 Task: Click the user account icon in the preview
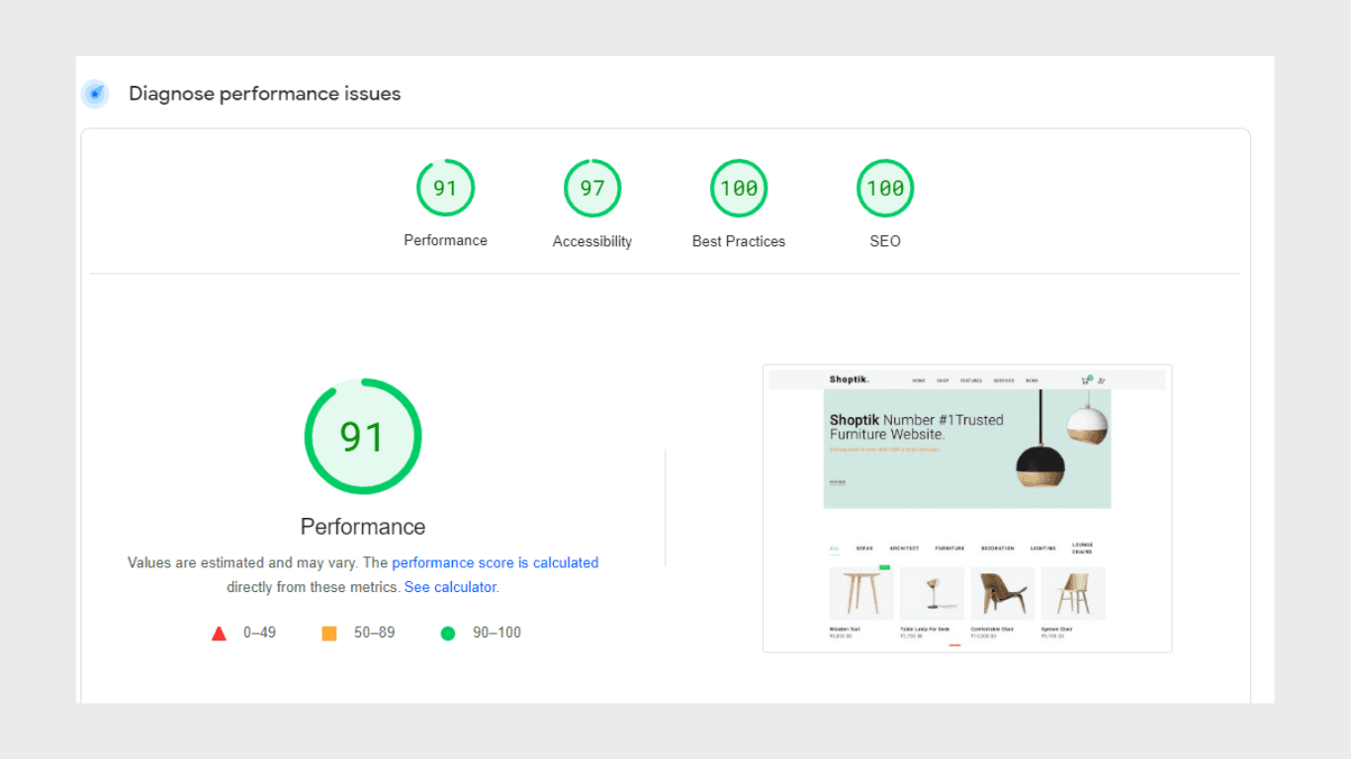[x=1102, y=380]
